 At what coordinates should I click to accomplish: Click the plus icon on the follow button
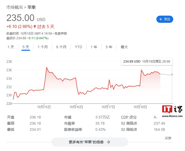(x=161, y=19)
